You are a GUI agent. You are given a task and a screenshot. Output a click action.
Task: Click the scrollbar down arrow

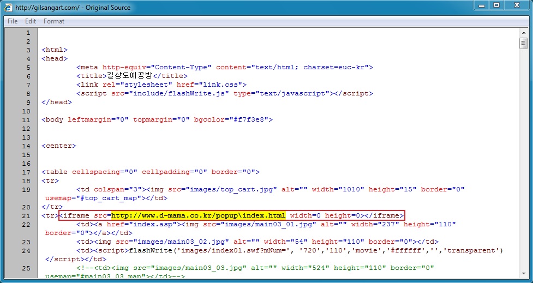(x=524, y=274)
